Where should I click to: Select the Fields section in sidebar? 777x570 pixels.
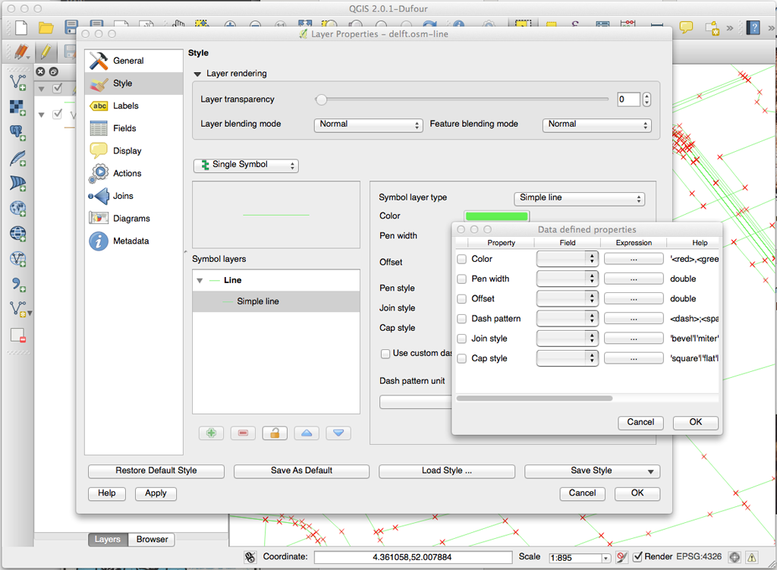[124, 128]
